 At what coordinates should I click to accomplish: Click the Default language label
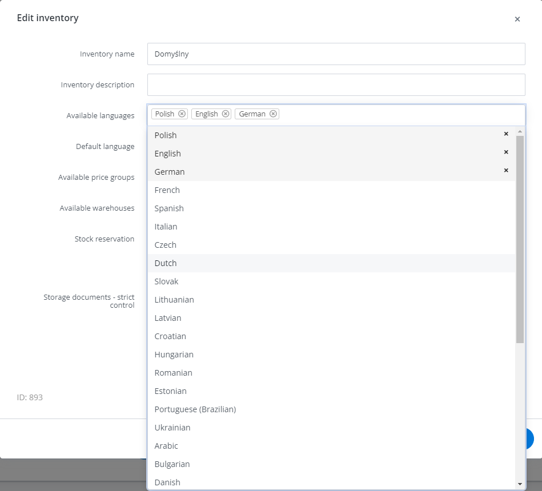[105, 147]
